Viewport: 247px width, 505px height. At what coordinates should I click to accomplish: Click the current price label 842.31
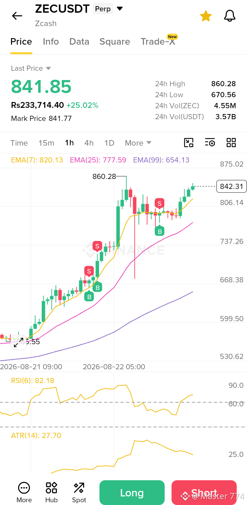pos(232,187)
